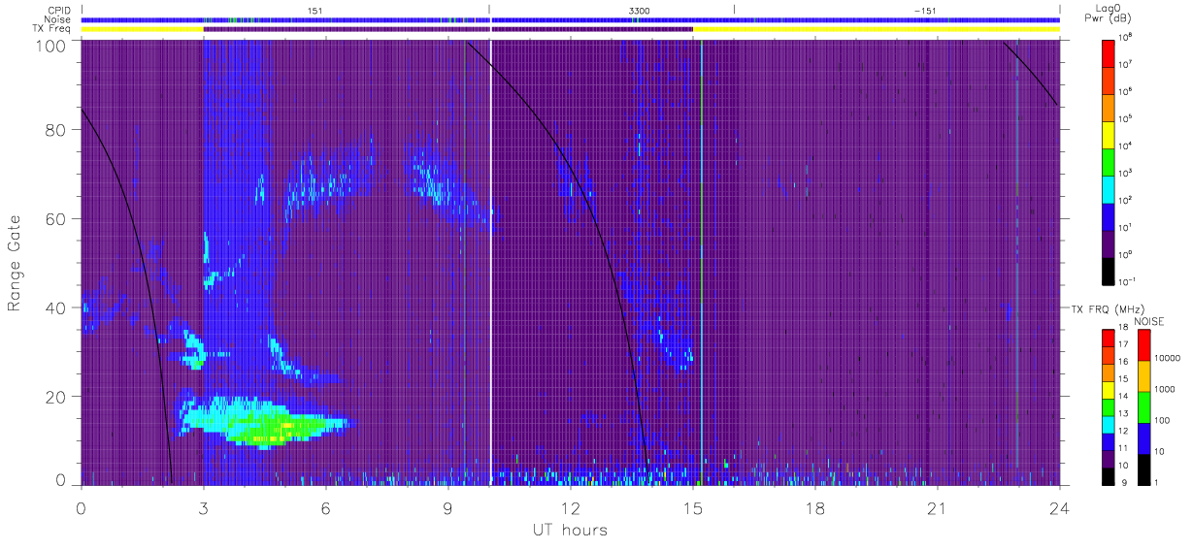
Task: Click the 6 tick on UT hours axis
Action: click(x=325, y=506)
